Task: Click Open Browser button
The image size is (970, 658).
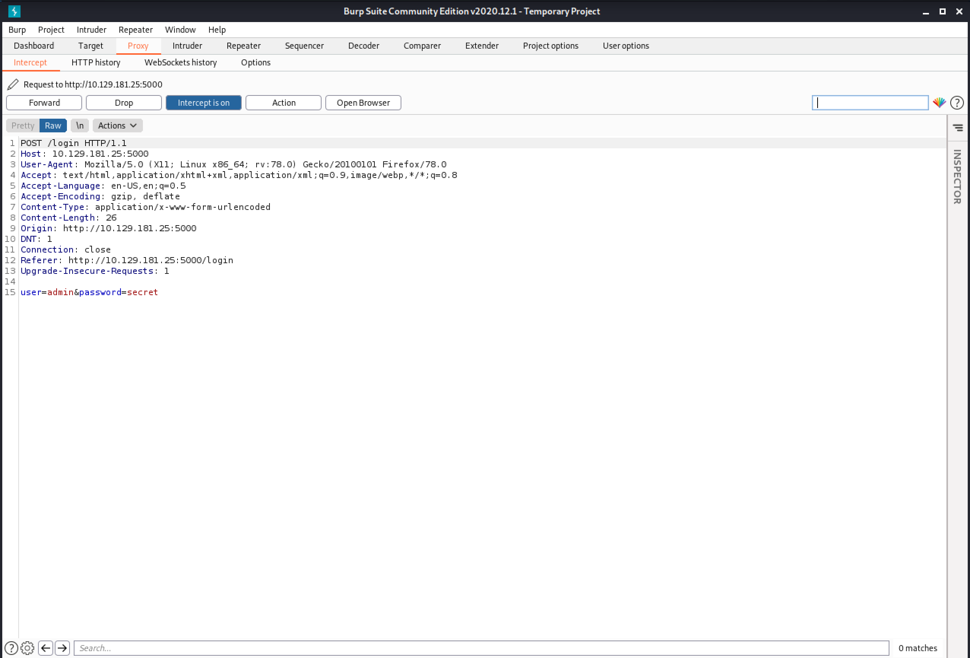Action: [x=363, y=103]
